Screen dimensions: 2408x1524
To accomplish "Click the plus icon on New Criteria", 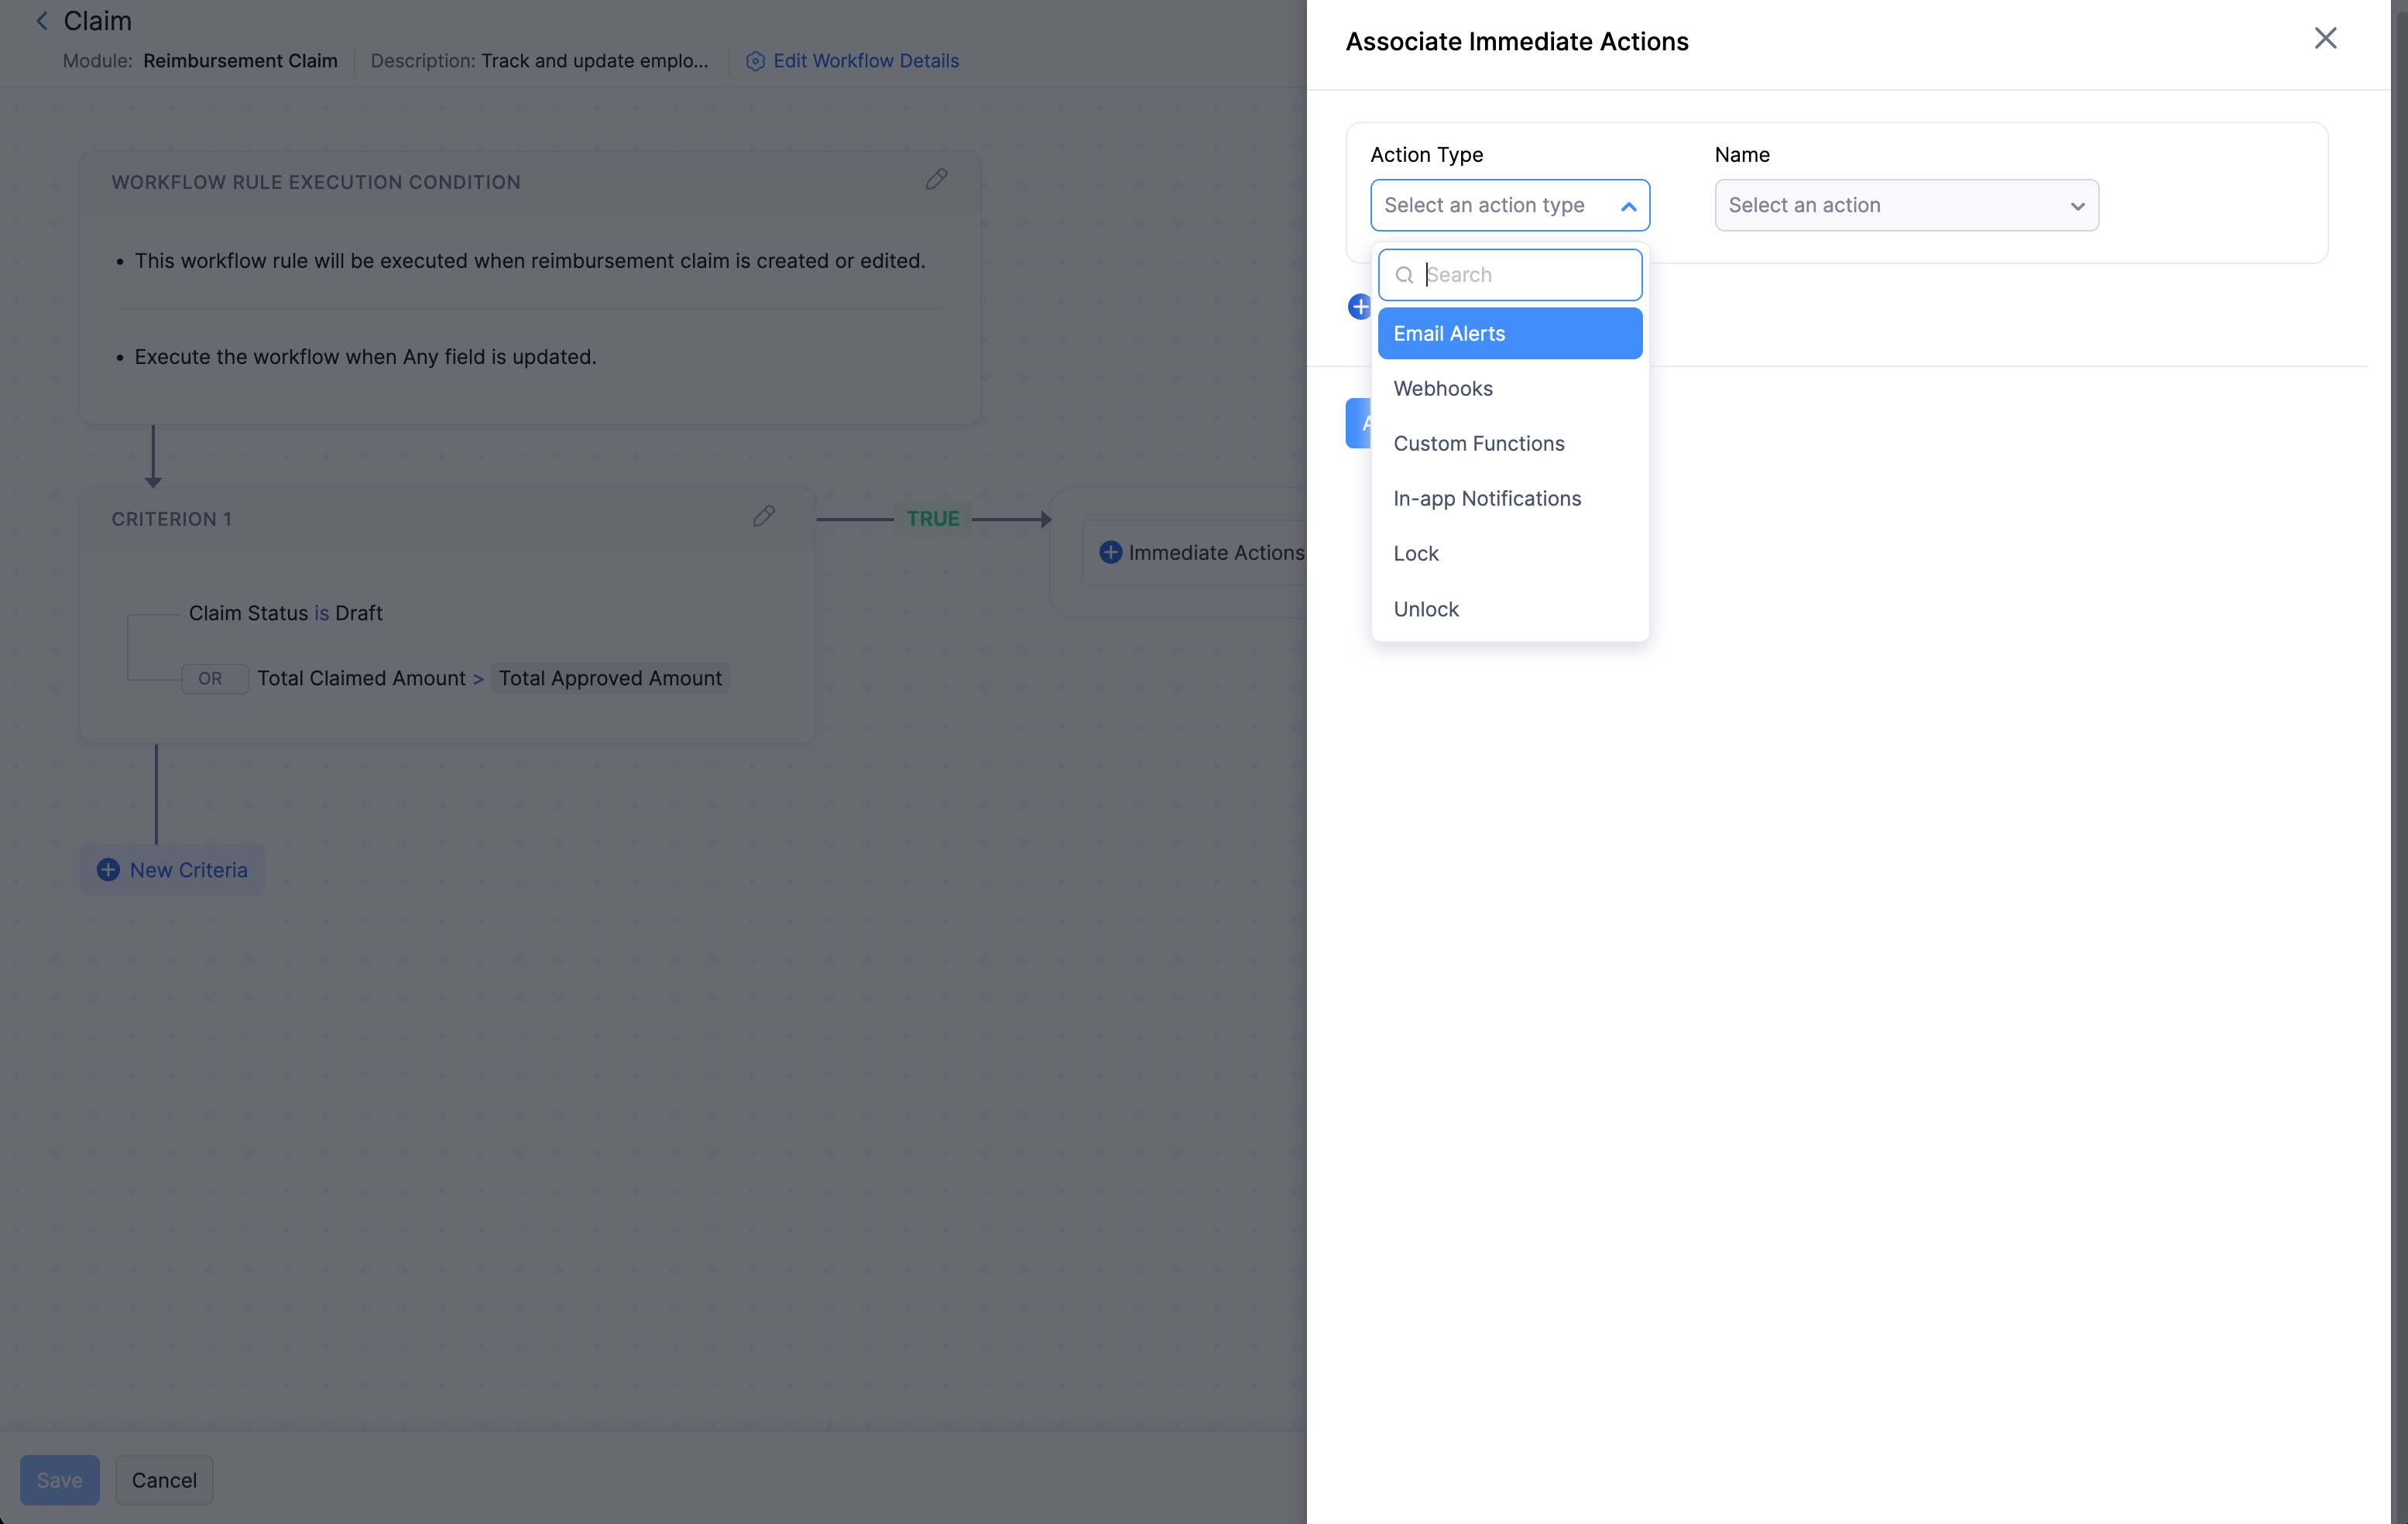I will tap(108, 870).
